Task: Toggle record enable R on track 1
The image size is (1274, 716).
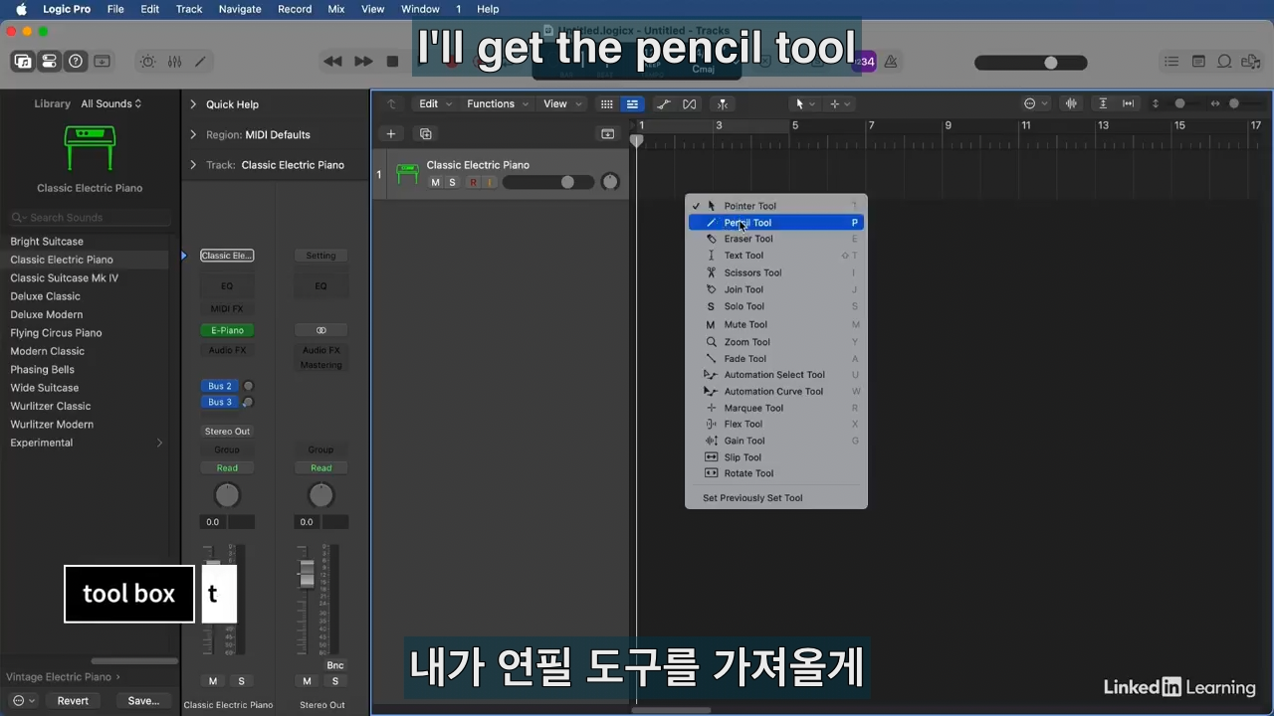Action: (473, 183)
